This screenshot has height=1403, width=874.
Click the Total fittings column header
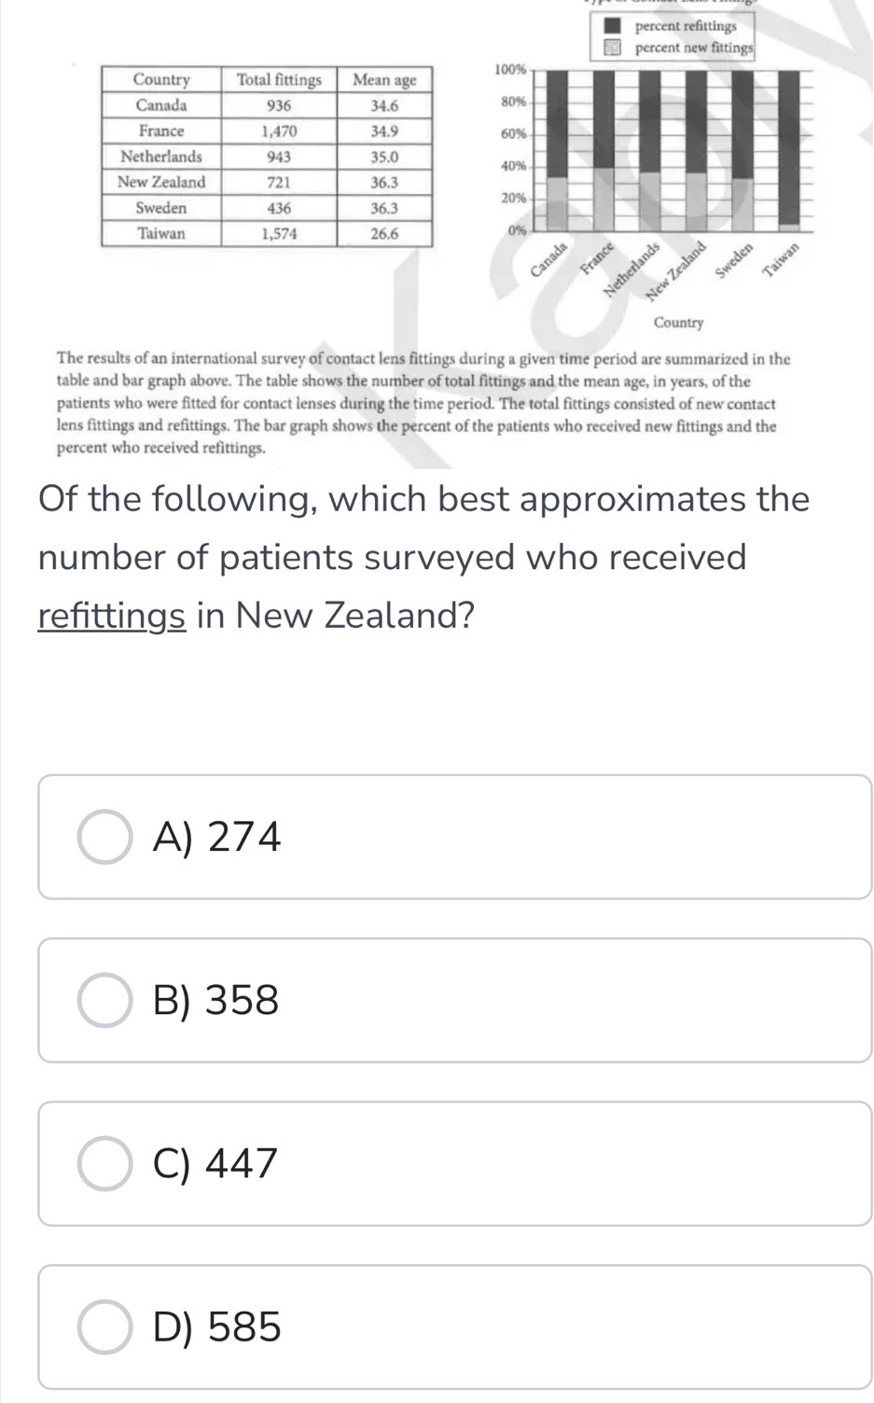[279, 80]
